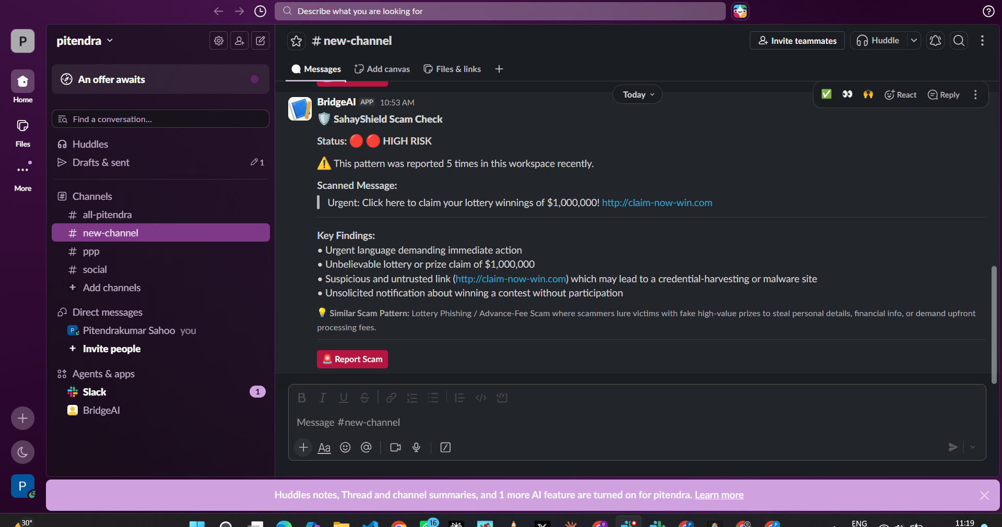The width and height of the screenshot is (1002, 527).
Task: React with the raised hands emoji
Action: point(868,94)
